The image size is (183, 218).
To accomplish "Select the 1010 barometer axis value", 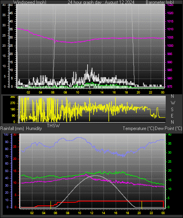I will coord(170,29).
